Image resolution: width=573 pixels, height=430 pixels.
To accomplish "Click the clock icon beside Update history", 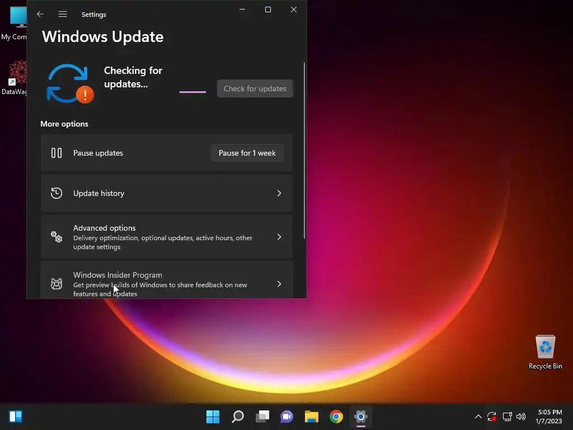I will (x=57, y=193).
